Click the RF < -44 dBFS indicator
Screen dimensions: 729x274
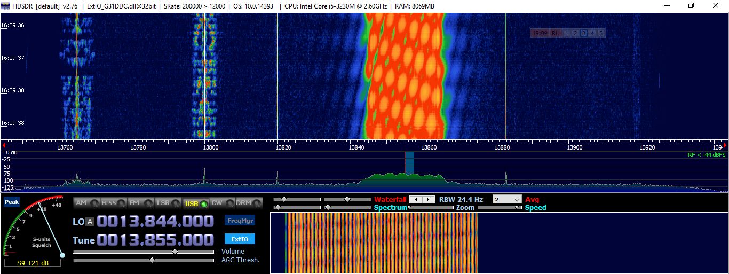[x=707, y=155]
